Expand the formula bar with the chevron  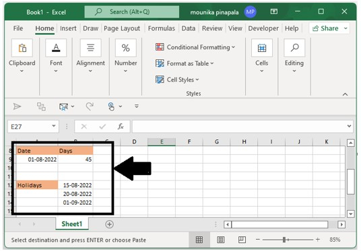(349, 126)
